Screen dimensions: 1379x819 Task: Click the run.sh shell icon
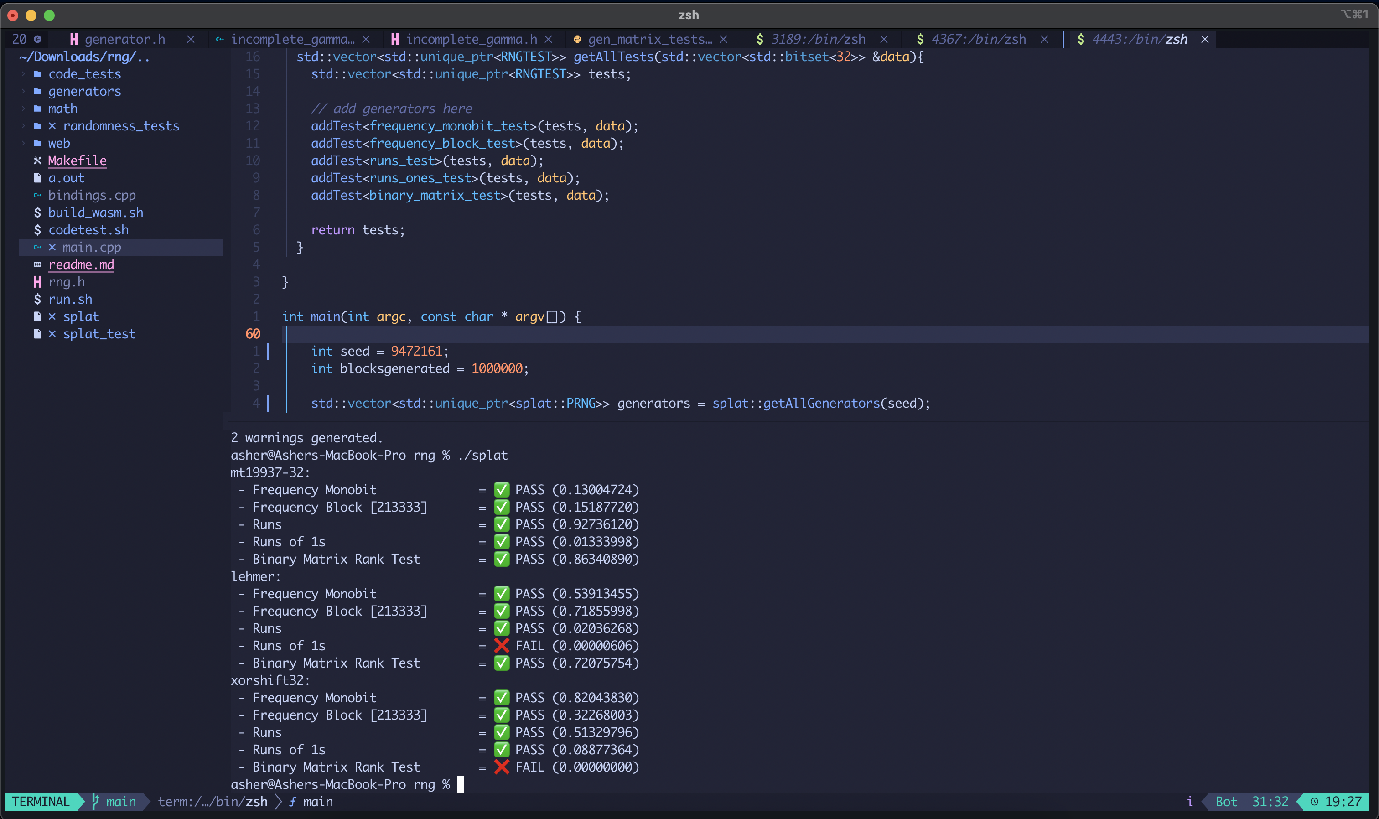[37, 299]
